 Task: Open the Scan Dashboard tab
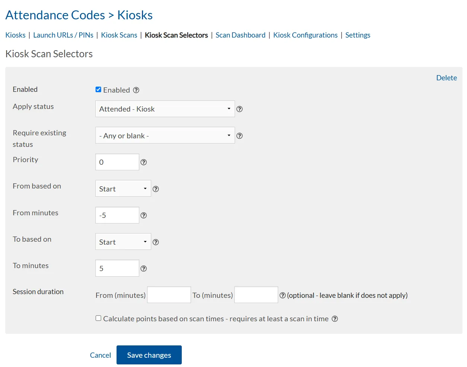click(241, 35)
